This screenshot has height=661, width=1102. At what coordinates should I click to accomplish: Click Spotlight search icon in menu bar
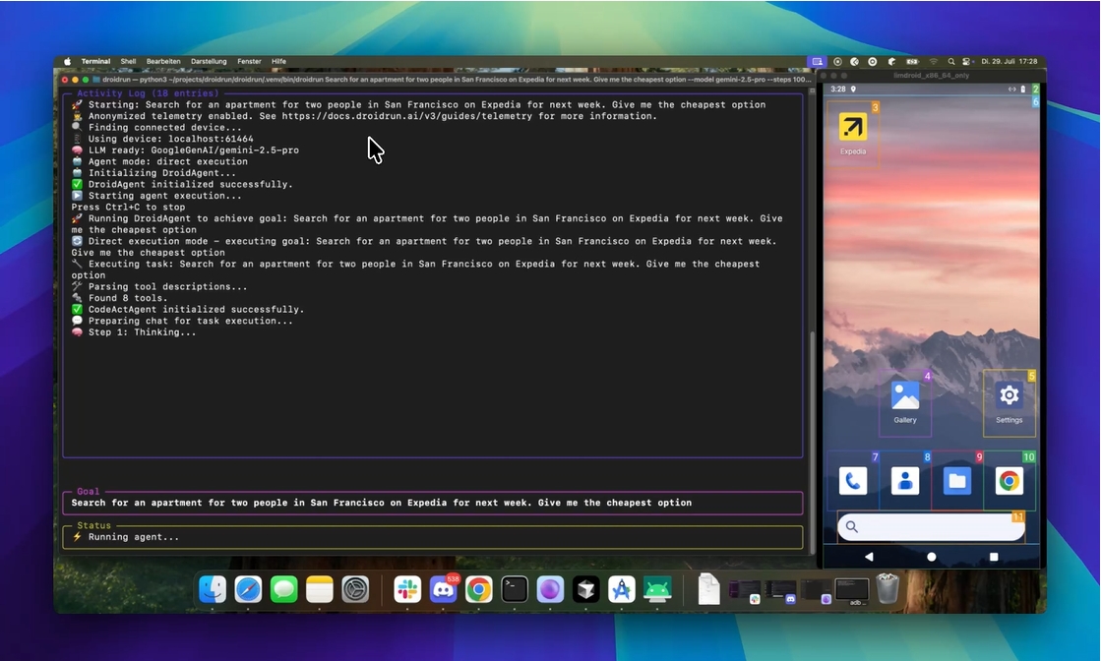pyautogui.click(x=950, y=61)
